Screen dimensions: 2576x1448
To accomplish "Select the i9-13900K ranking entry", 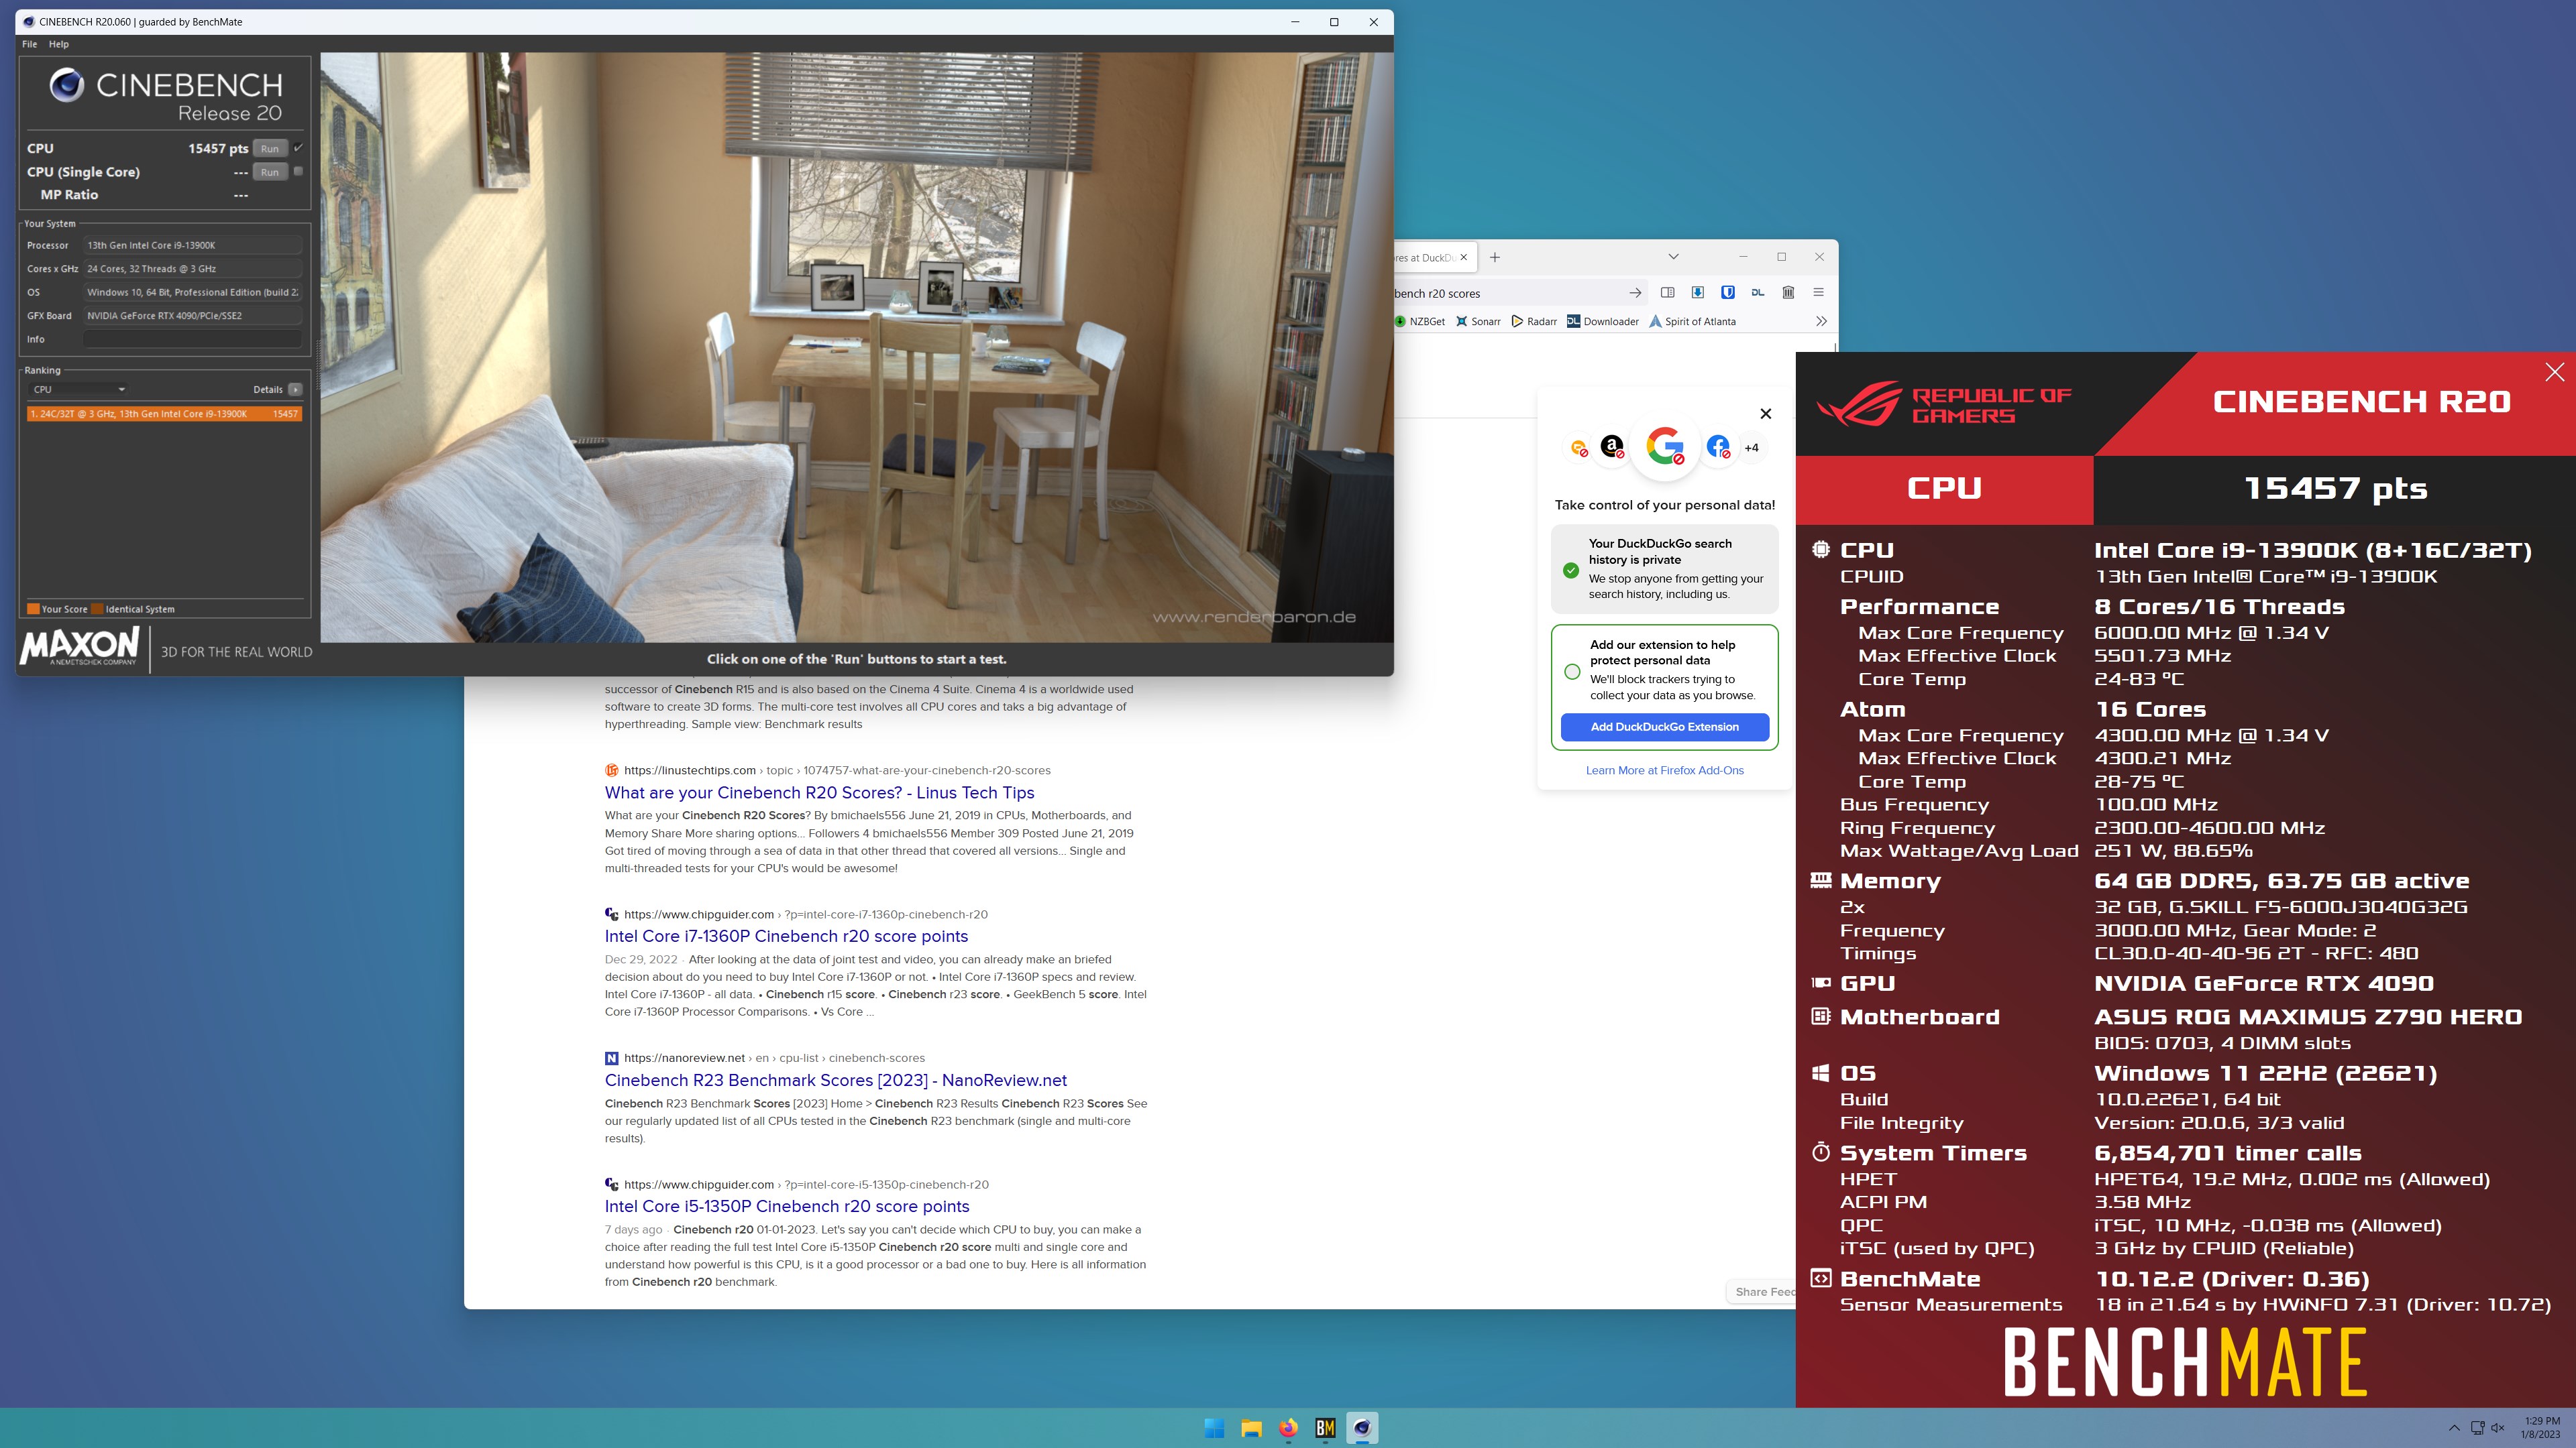I will coord(164,414).
